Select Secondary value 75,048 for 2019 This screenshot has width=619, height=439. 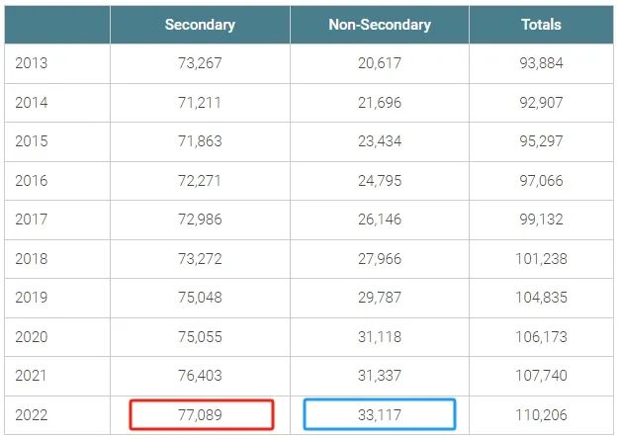pos(201,298)
